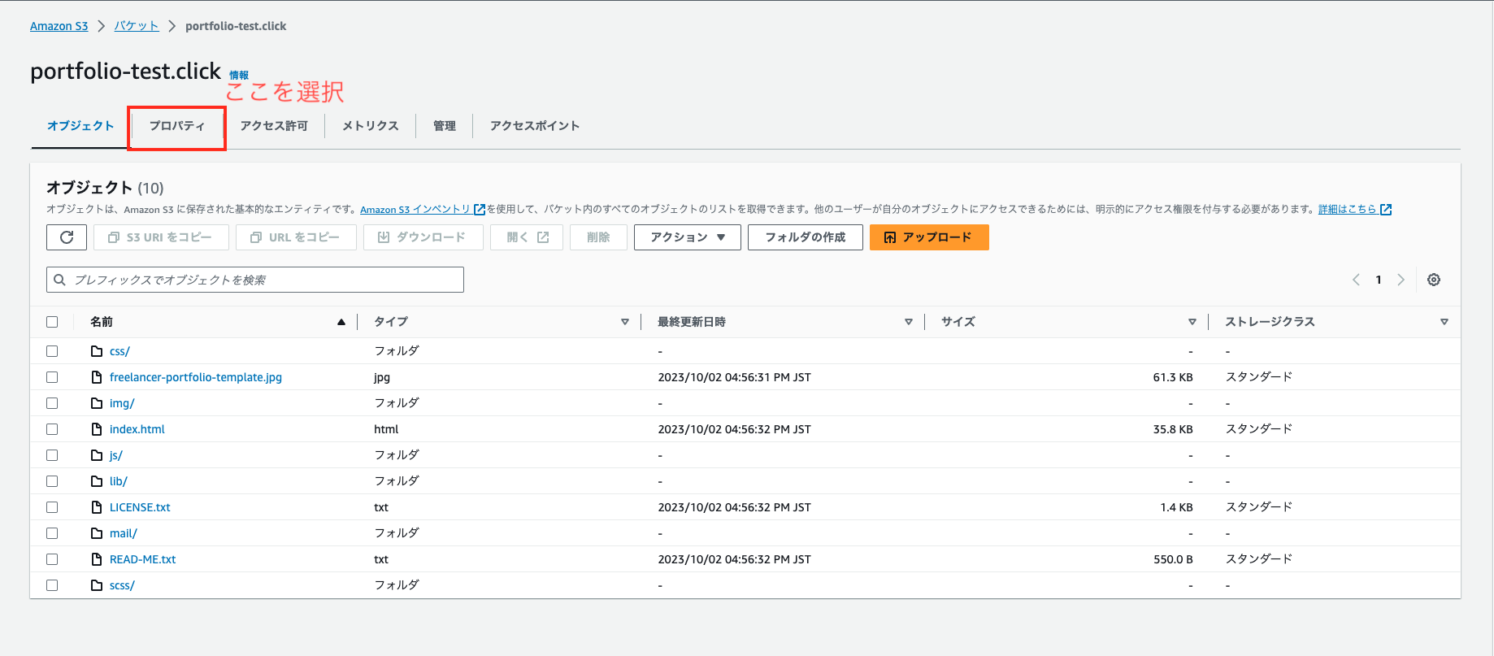Check the scss/ row checkbox
Viewport: 1494px width, 656px height.
click(x=52, y=585)
